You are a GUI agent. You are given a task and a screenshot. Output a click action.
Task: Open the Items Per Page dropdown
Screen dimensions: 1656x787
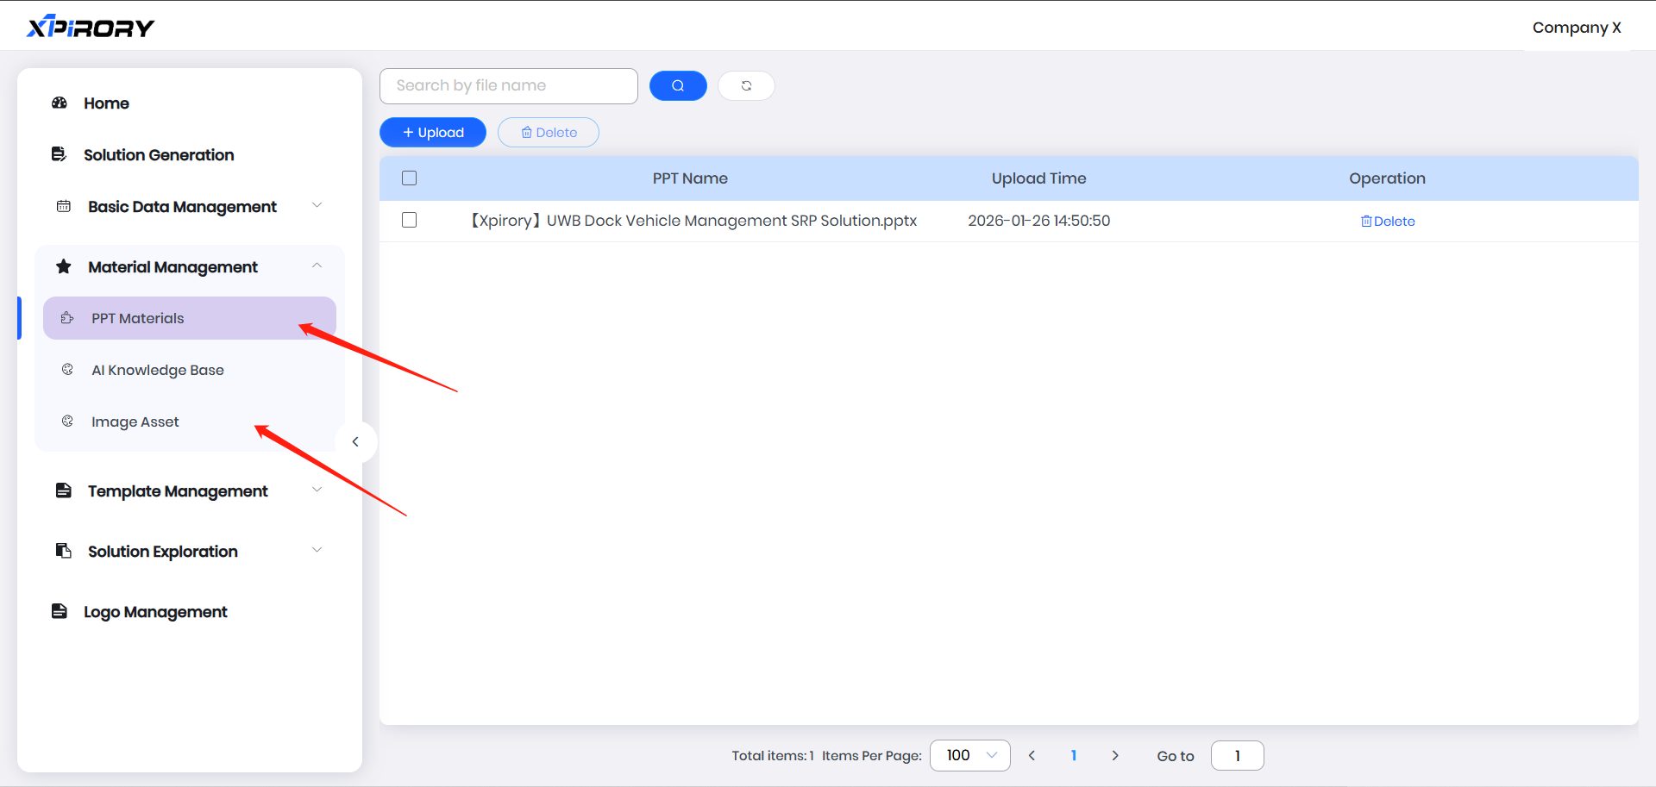(969, 756)
